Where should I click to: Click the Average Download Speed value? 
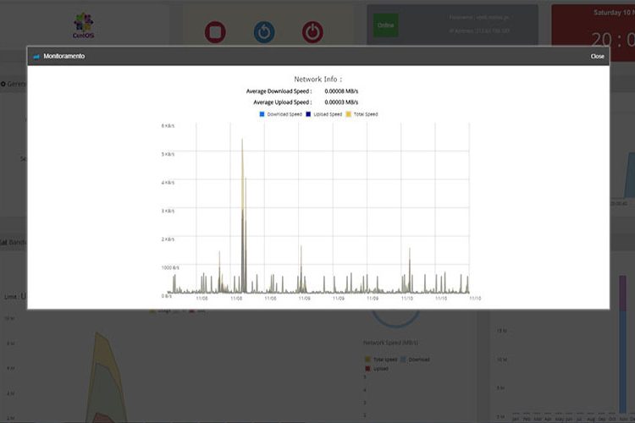tap(341, 91)
